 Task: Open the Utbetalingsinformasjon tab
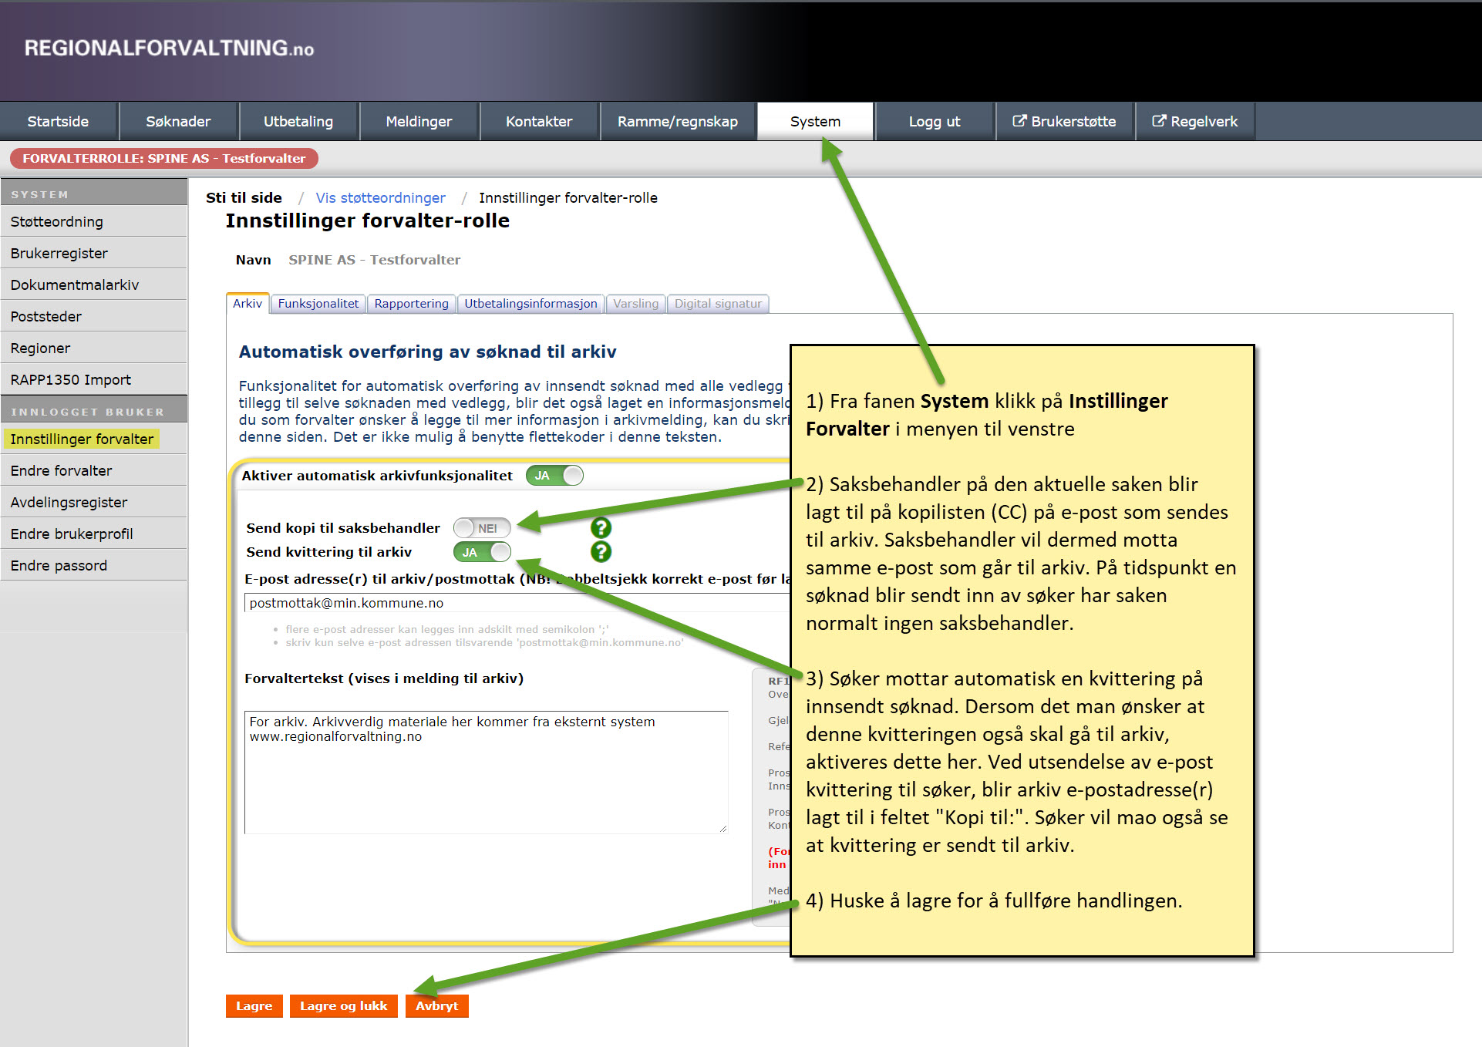[530, 304]
